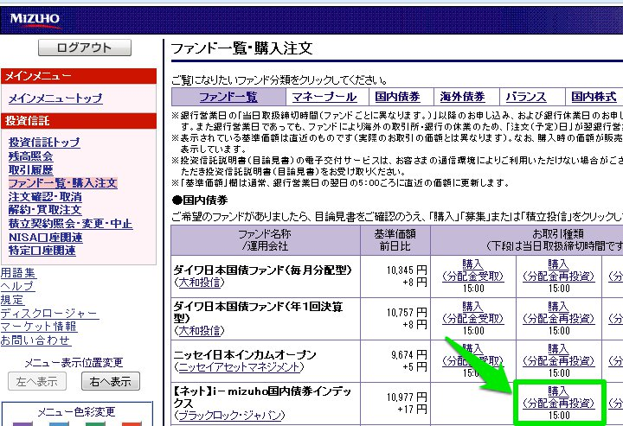Click the 左へ表示 button
This screenshot has height=426, width=623.
pos(37,382)
